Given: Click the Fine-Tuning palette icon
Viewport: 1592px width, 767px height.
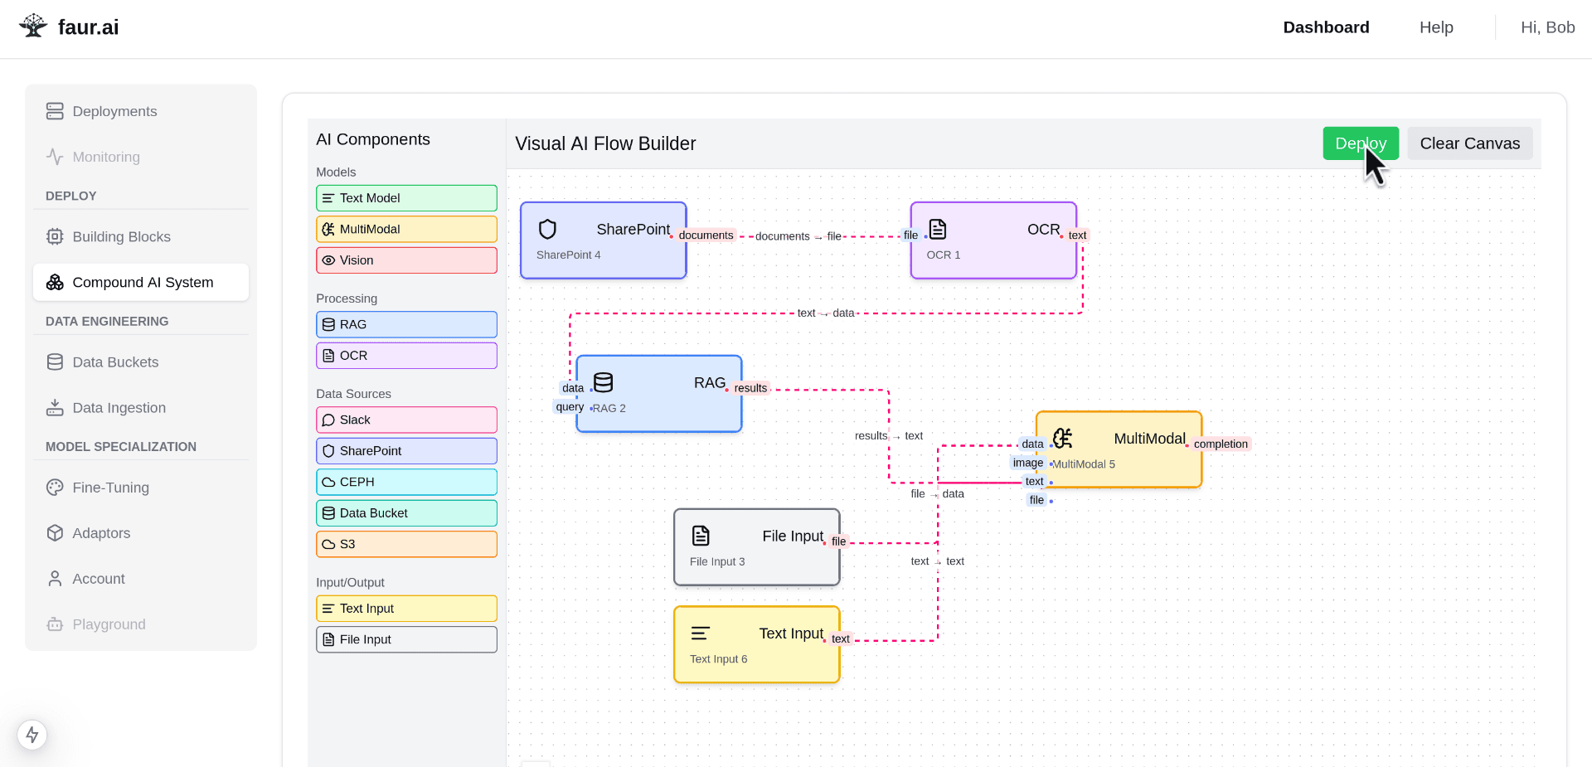Looking at the screenshot, I should tap(55, 487).
